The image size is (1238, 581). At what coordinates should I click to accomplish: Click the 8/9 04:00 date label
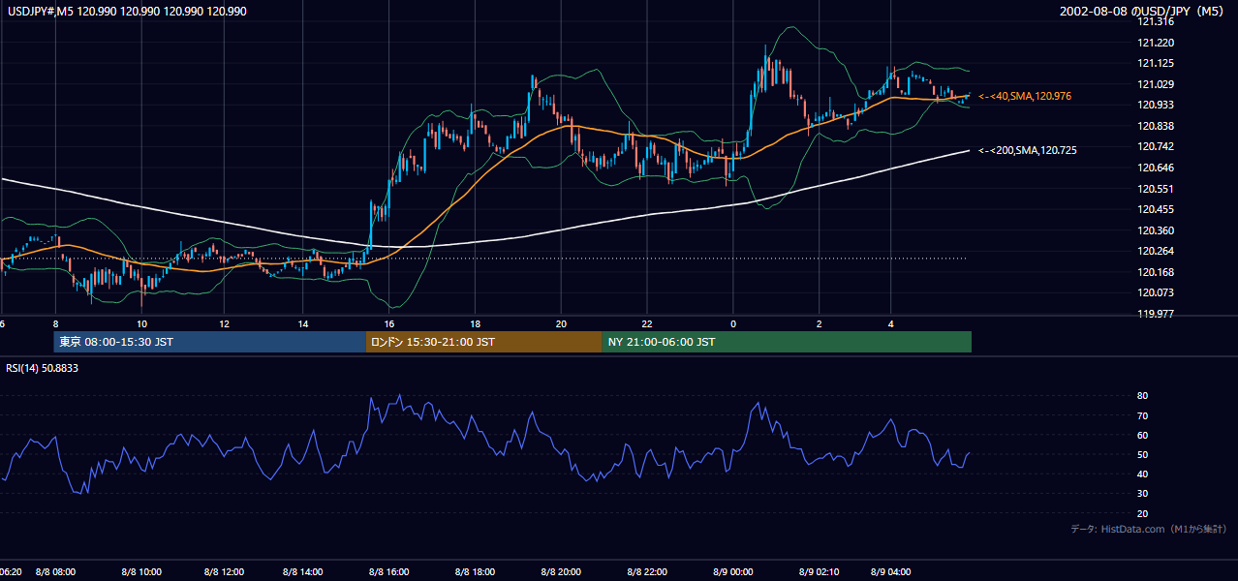pos(890,572)
